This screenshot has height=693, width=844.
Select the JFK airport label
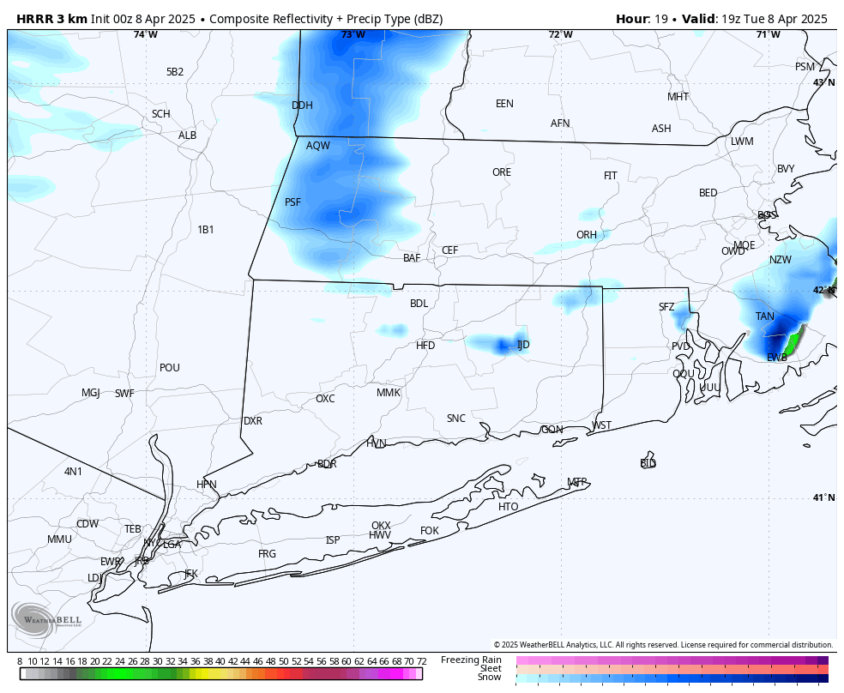(190, 574)
